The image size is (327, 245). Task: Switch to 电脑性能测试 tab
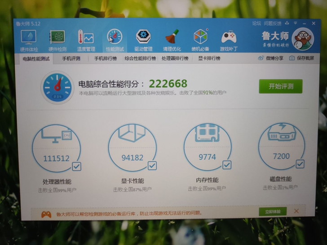pyautogui.click(x=36, y=59)
